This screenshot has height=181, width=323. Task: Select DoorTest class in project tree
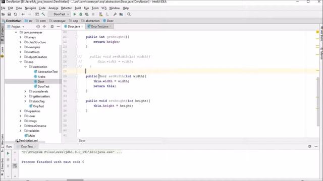click(41, 86)
